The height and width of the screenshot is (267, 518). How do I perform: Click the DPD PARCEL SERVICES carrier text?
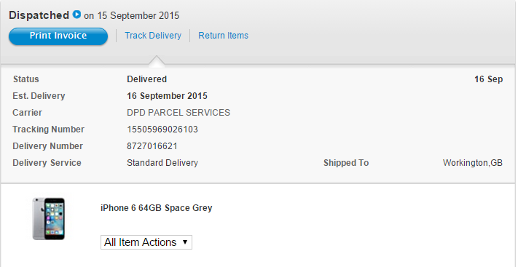point(178,113)
